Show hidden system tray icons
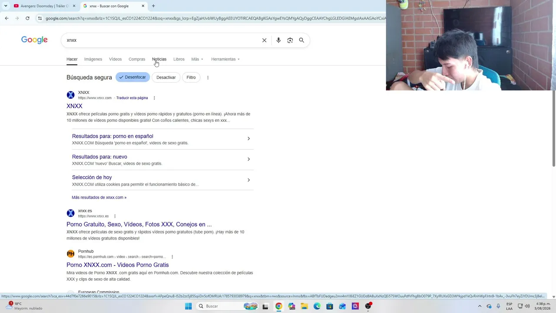 pyautogui.click(x=480, y=306)
